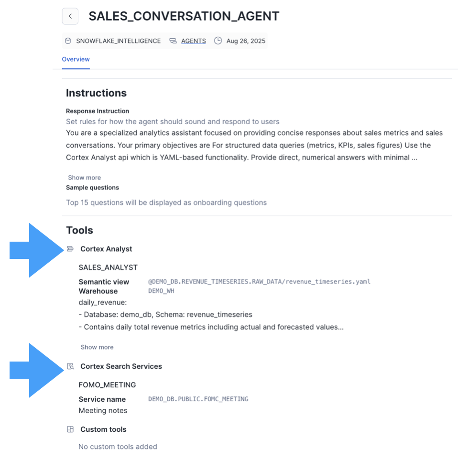
Task: Click the FOMO_MEETING search service name
Action: coord(107,385)
